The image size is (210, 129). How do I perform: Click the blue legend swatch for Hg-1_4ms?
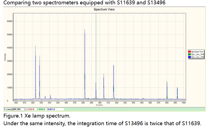[x=189, y=57]
